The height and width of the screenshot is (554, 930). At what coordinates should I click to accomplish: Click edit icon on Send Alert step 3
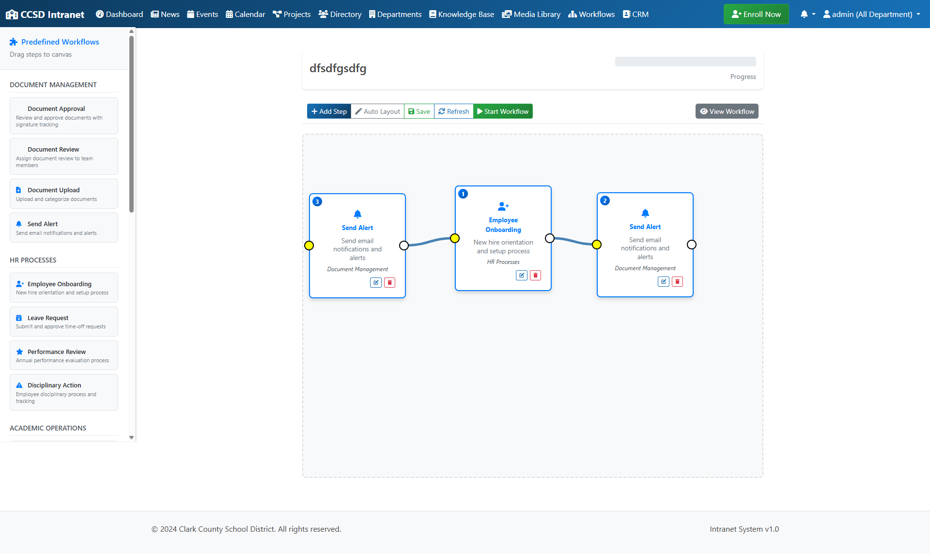tap(376, 283)
